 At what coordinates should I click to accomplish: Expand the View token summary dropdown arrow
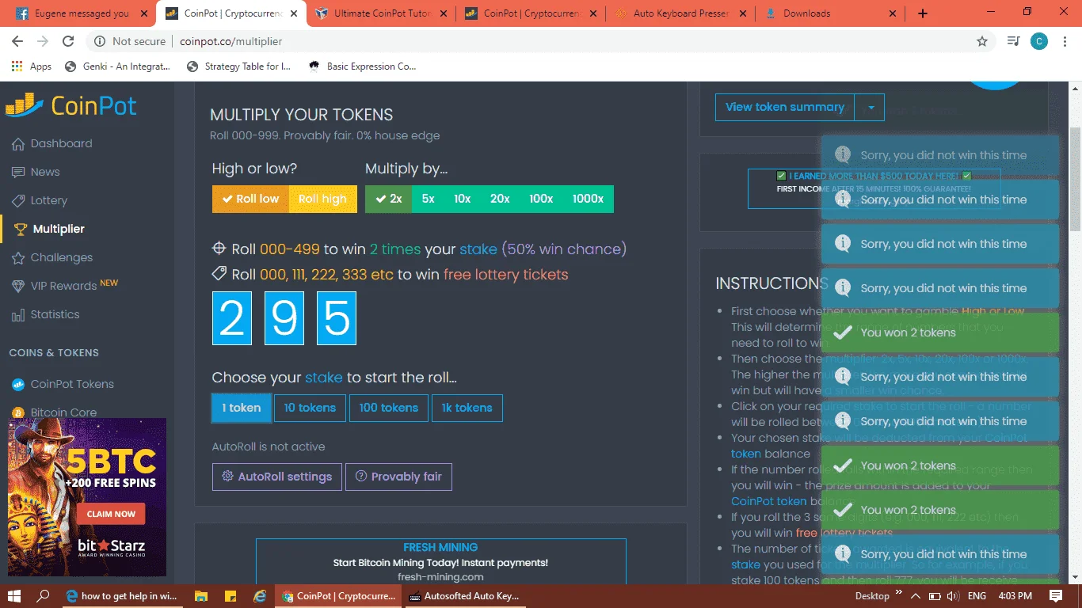870,108
